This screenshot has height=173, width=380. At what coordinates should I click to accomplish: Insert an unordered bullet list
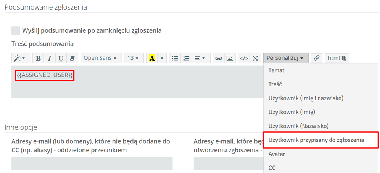(x=175, y=58)
